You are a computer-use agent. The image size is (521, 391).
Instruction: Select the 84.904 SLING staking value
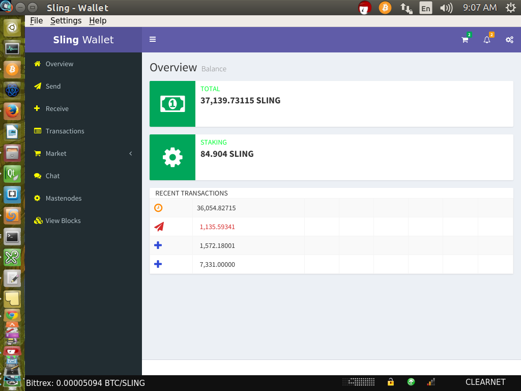(227, 154)
